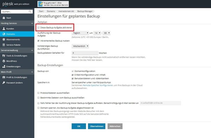Click the Profil & Einstellungen icon
The width and height of the screenshot is (211, 138).
4,77
